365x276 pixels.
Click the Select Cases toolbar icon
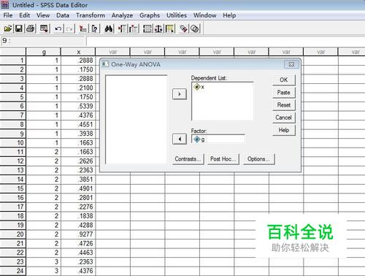170,28
